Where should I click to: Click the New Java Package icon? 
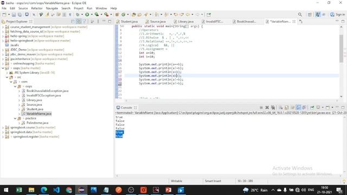(x=117, y=15)
